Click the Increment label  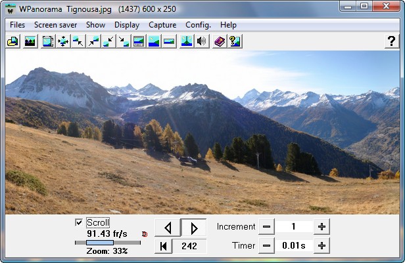tap(236, 226)
